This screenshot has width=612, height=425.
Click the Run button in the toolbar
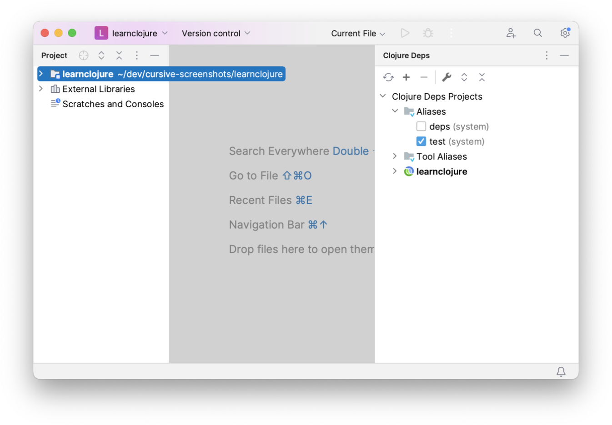[x=405, y=33]
